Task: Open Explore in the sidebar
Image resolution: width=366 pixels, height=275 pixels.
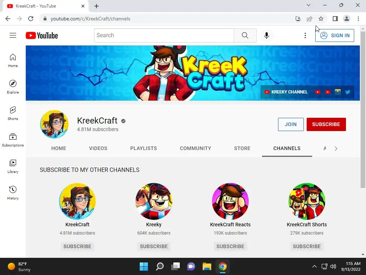Action: pos(13,87)
